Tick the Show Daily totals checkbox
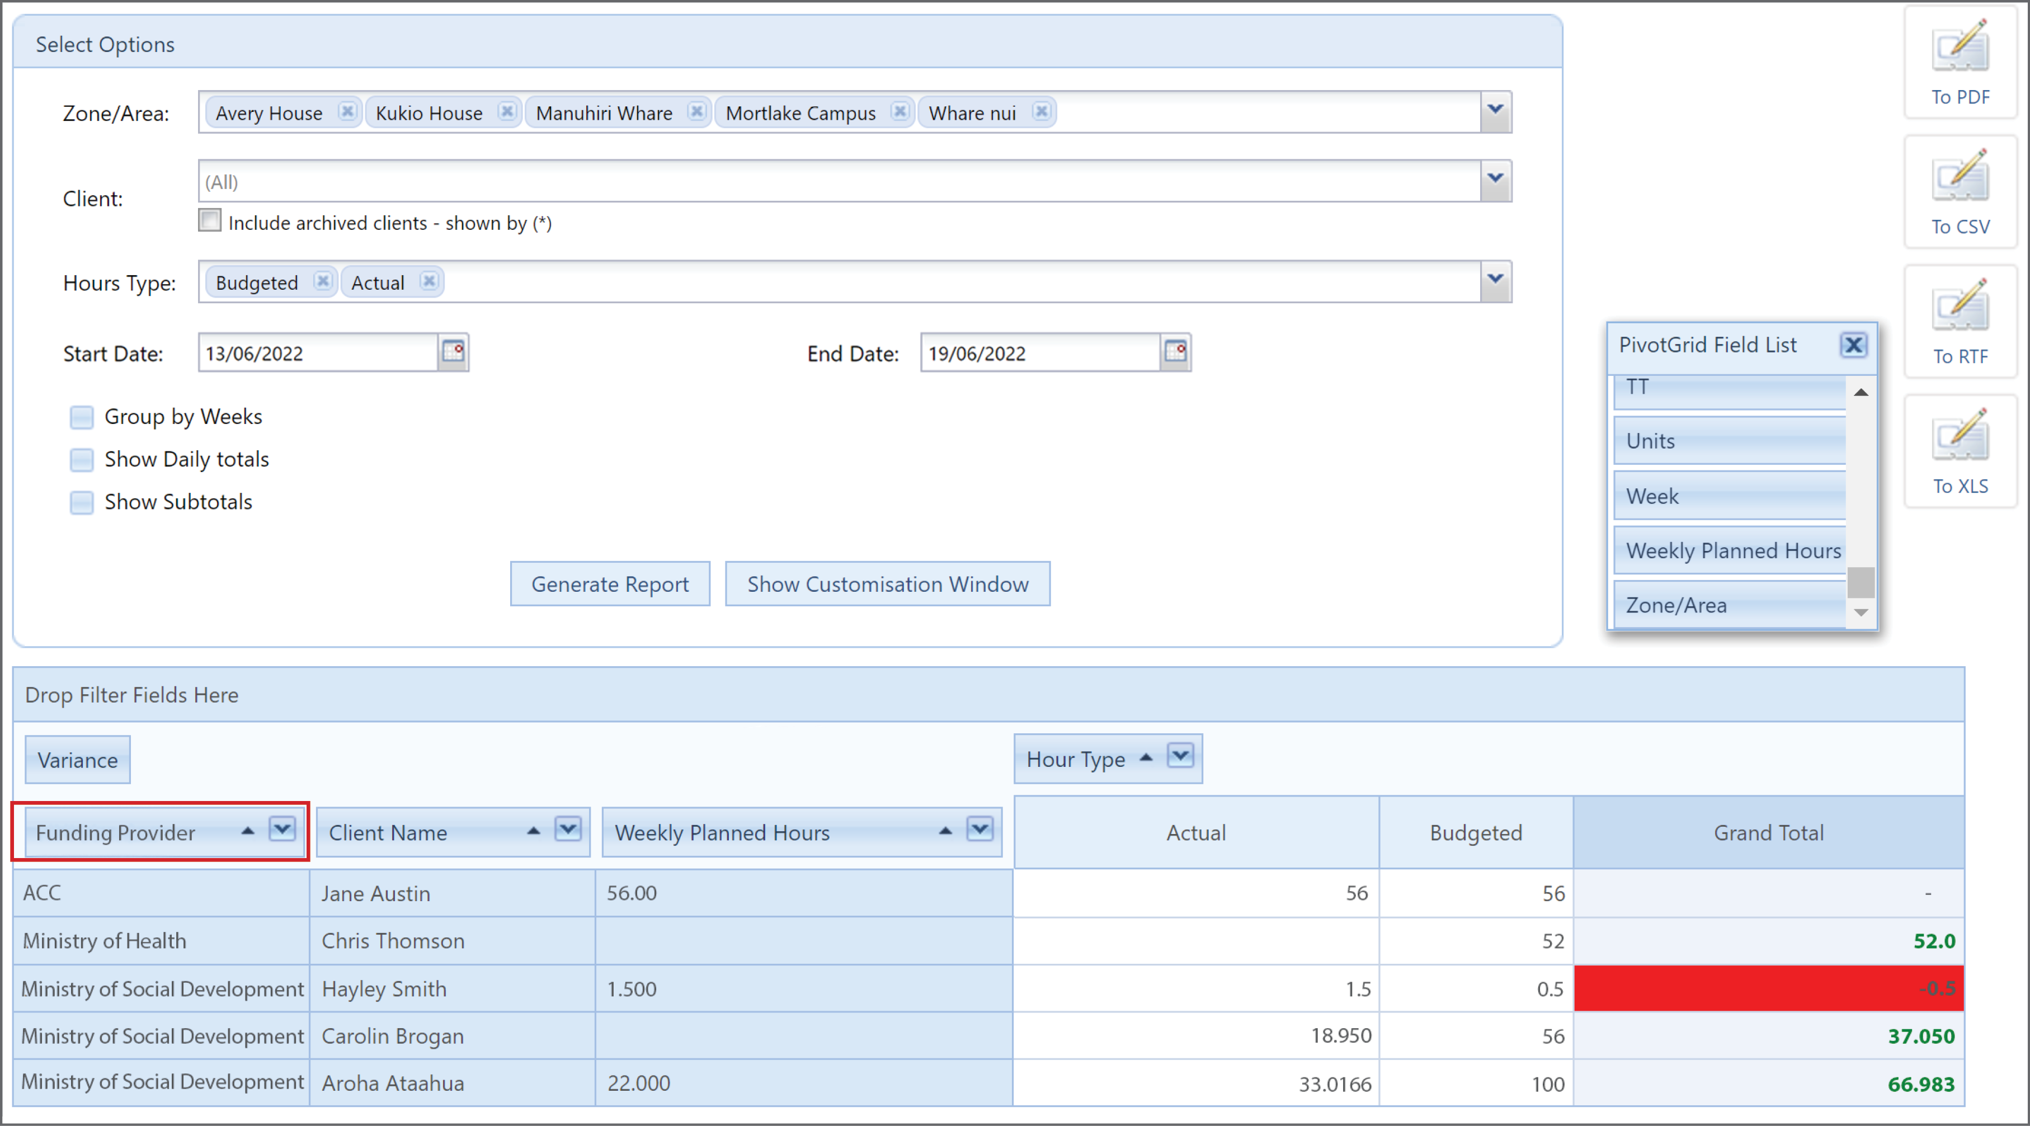Viewport: 2030px width, 1126px height. pos(82,459)
